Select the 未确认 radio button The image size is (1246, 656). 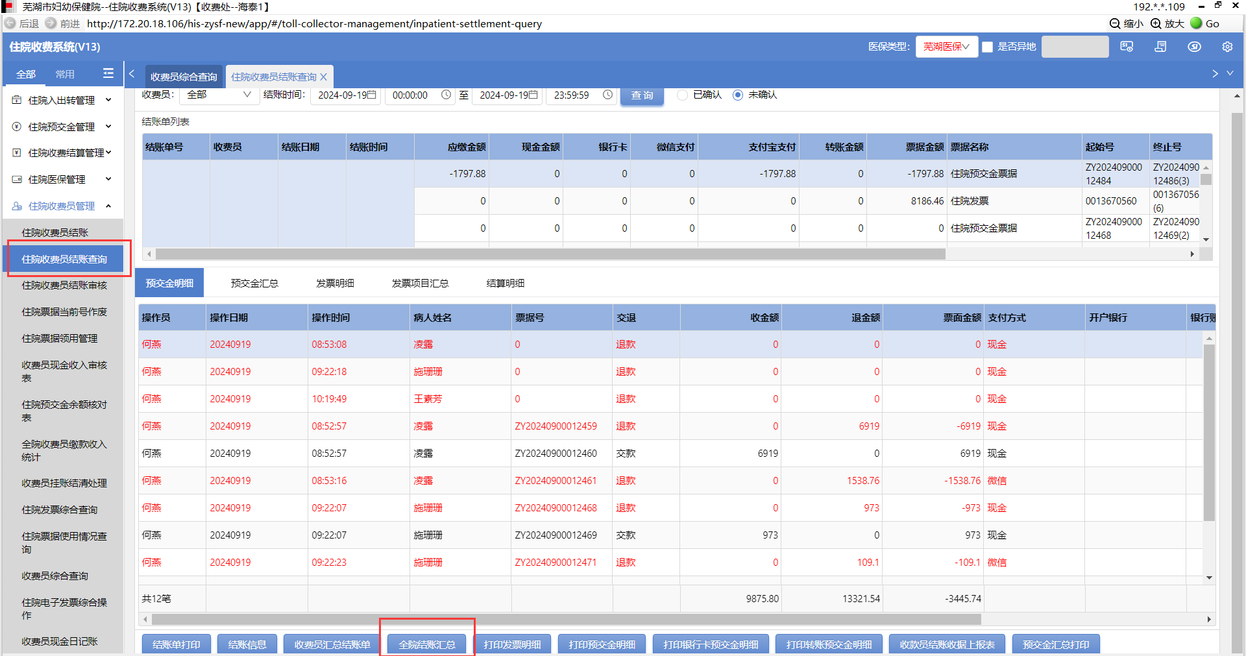738,95
